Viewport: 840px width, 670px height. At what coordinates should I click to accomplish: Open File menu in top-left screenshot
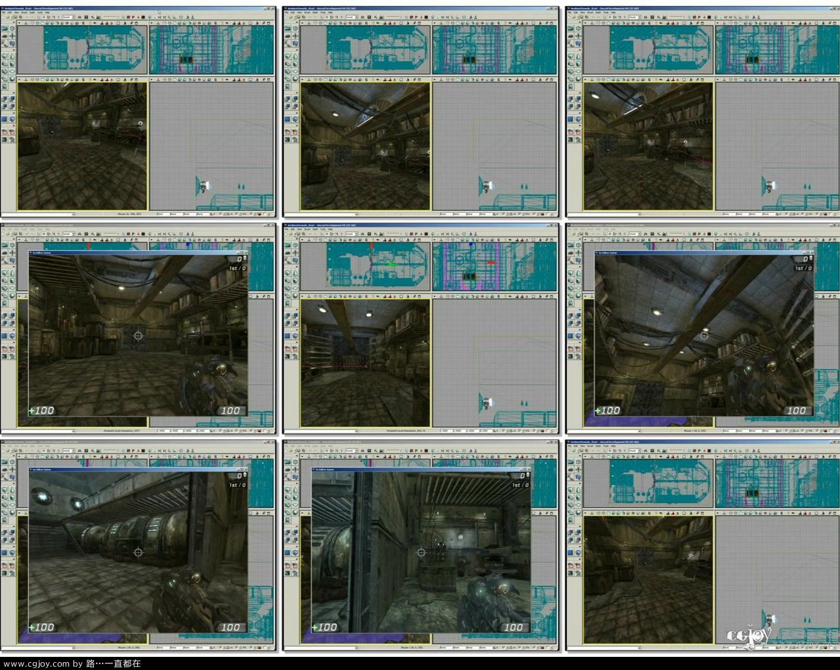click(x=3, y=12)
